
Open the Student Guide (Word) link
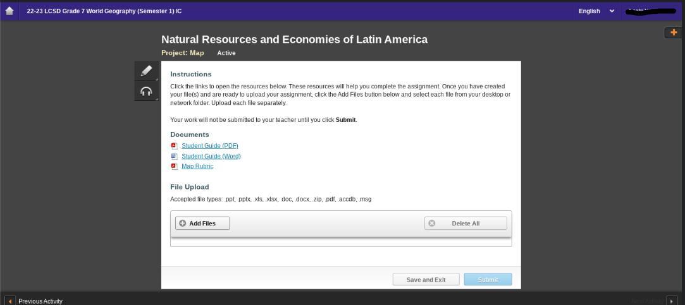click(211, 156)
